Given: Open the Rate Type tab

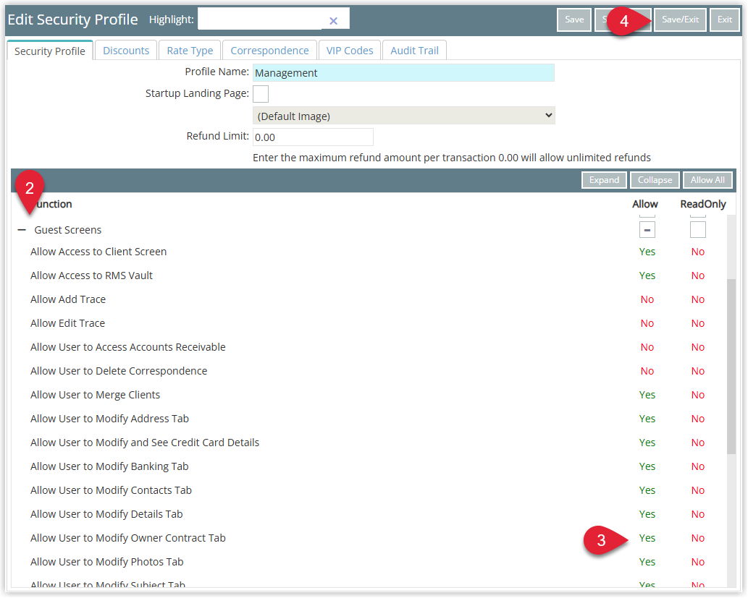Looking at the screenshot, I should [190, 51].
